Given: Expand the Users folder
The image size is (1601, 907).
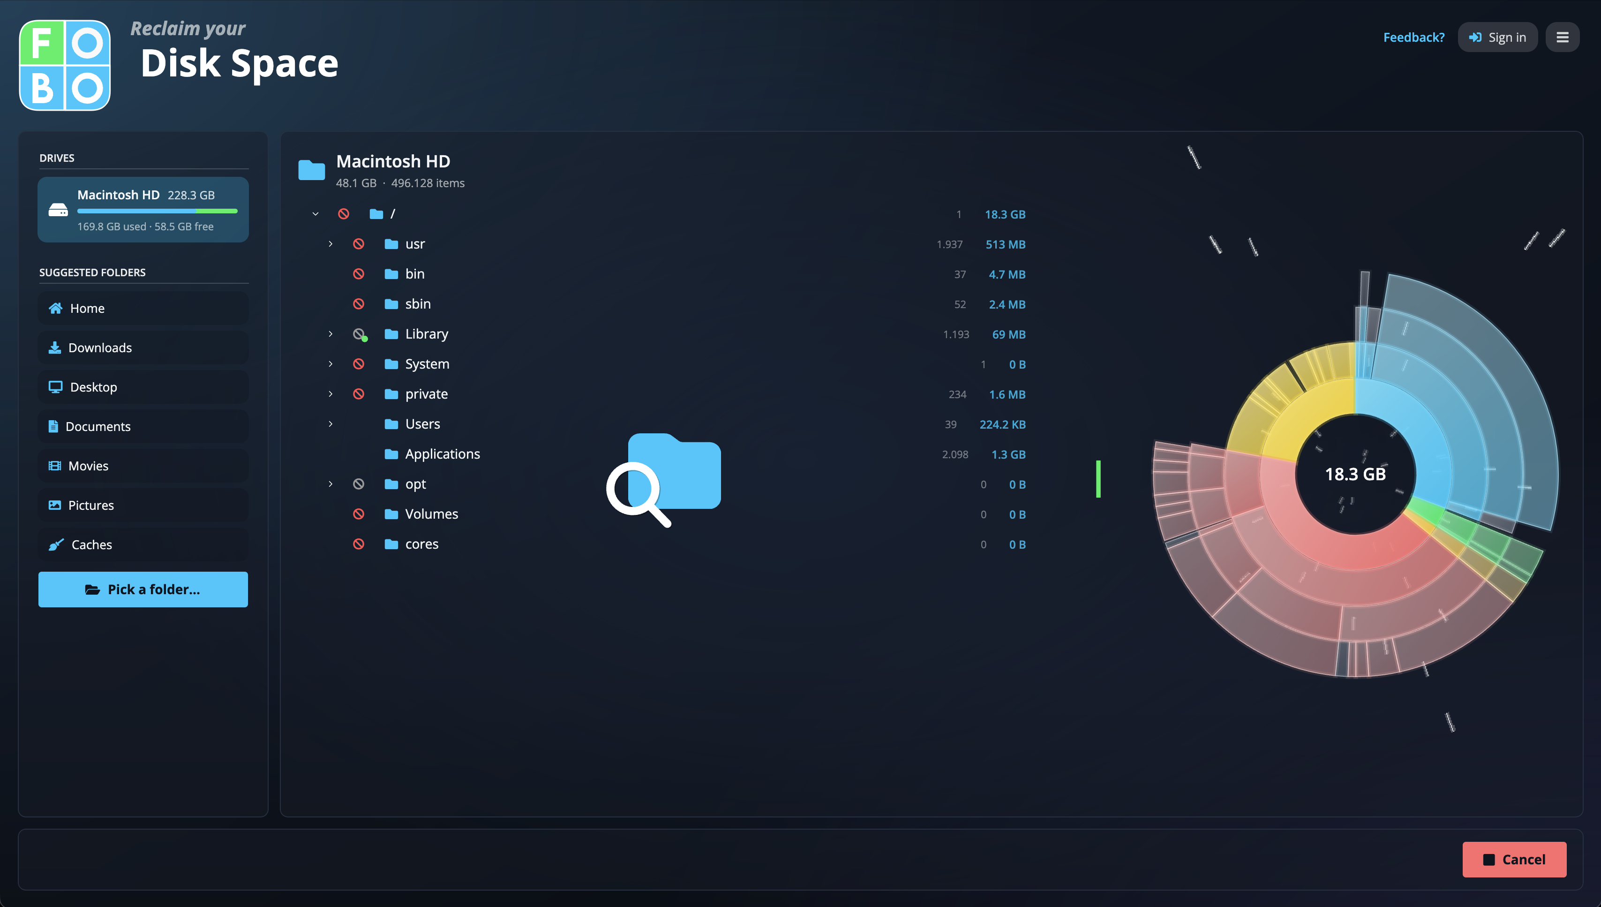Looking at the screenshot, I should click(x=331, y=424).
